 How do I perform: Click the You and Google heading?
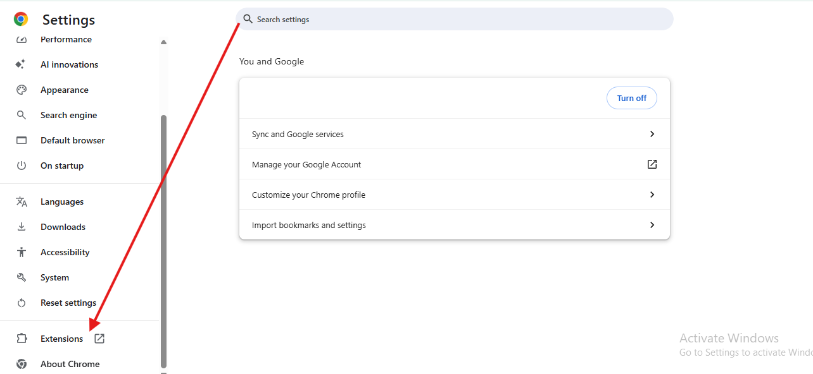[x=272, y=61]
